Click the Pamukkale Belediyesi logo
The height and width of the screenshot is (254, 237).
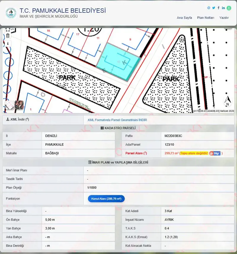coord(11,13)
